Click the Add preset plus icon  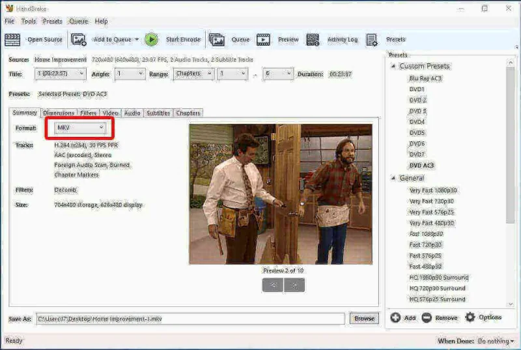click(x=395, y=317)
